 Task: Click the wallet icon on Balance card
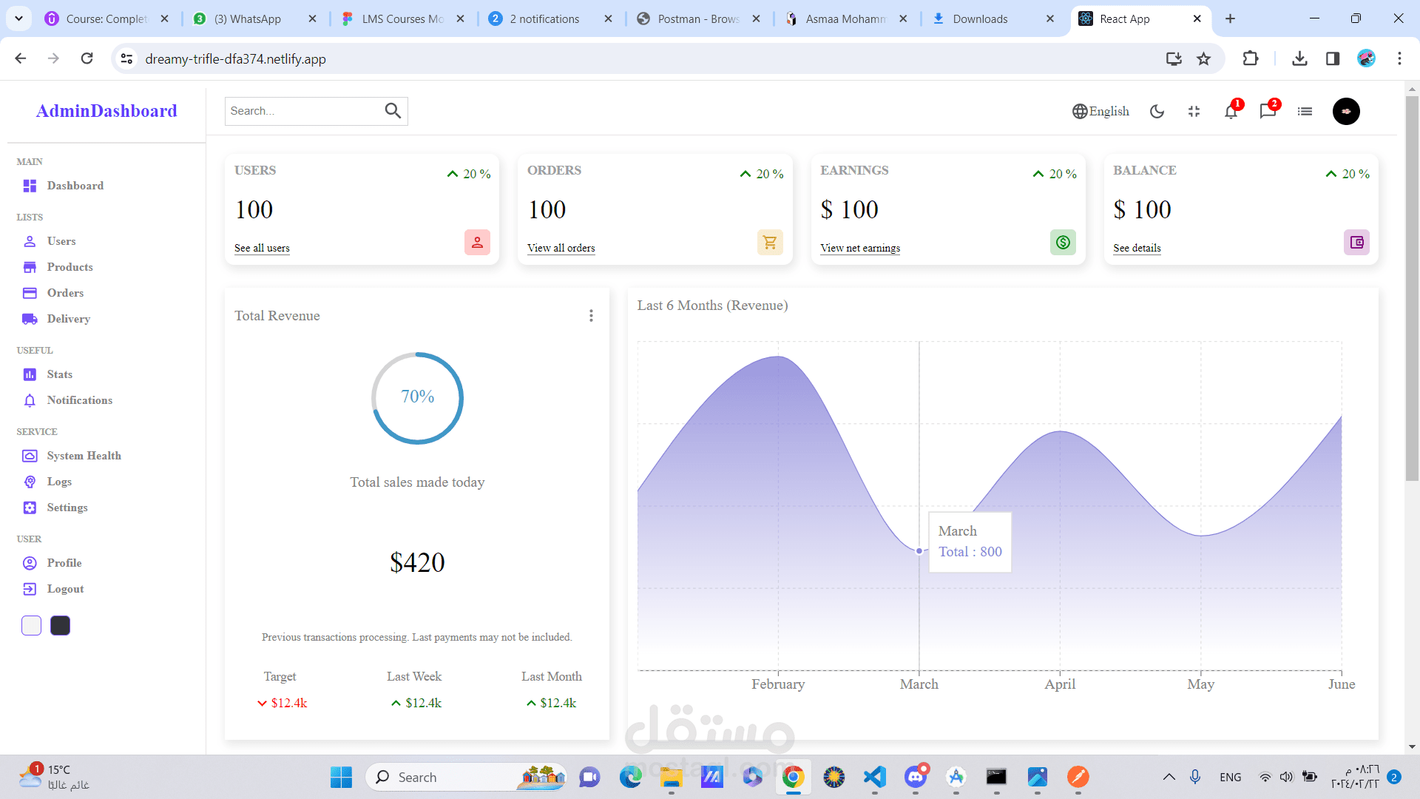click(1356, 242)
